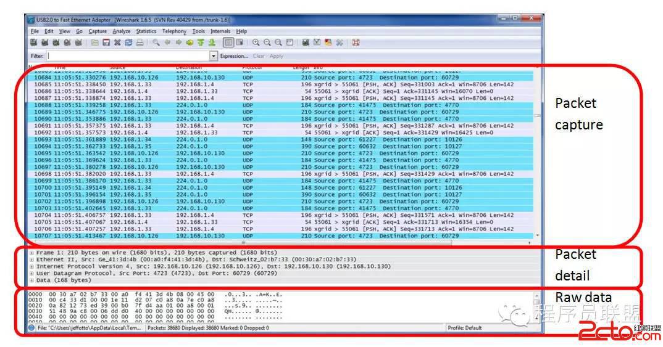
Task: Open the View menu
Action: (65, 31)
